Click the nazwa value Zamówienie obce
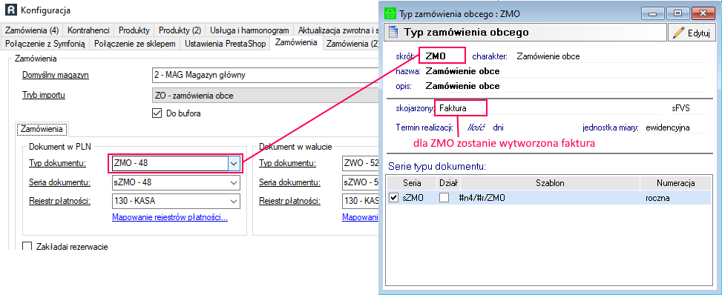 pyautogui.click(x=462, y=71)
